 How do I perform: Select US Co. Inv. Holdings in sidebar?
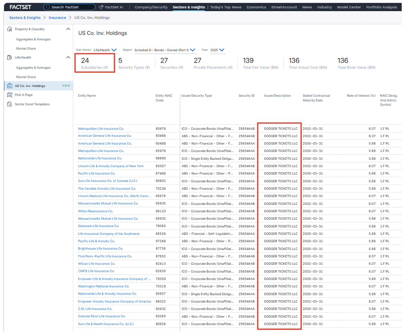click(39, 86)
